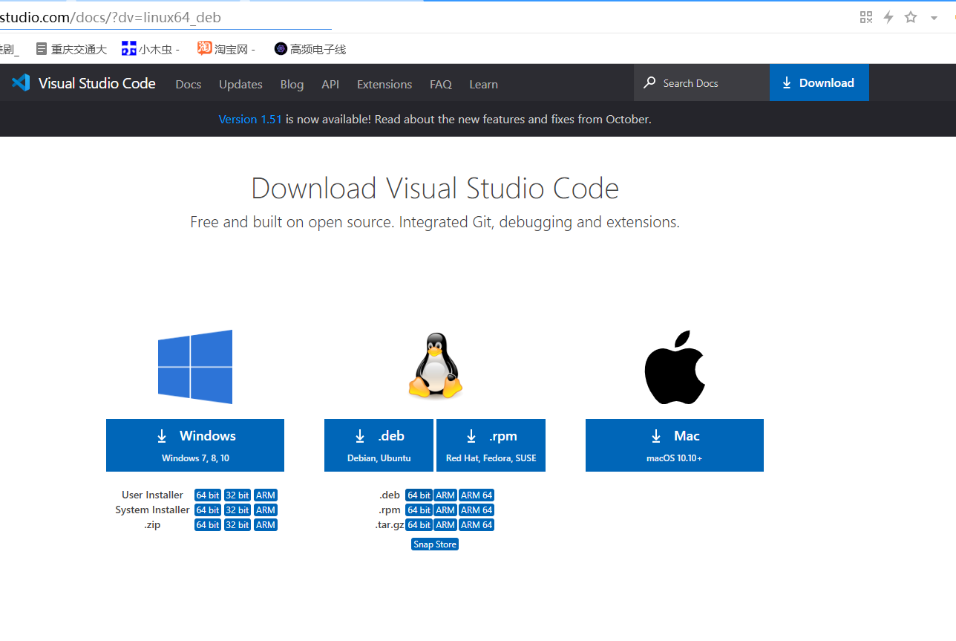Open the Learn navigation item

pos(483,84)
